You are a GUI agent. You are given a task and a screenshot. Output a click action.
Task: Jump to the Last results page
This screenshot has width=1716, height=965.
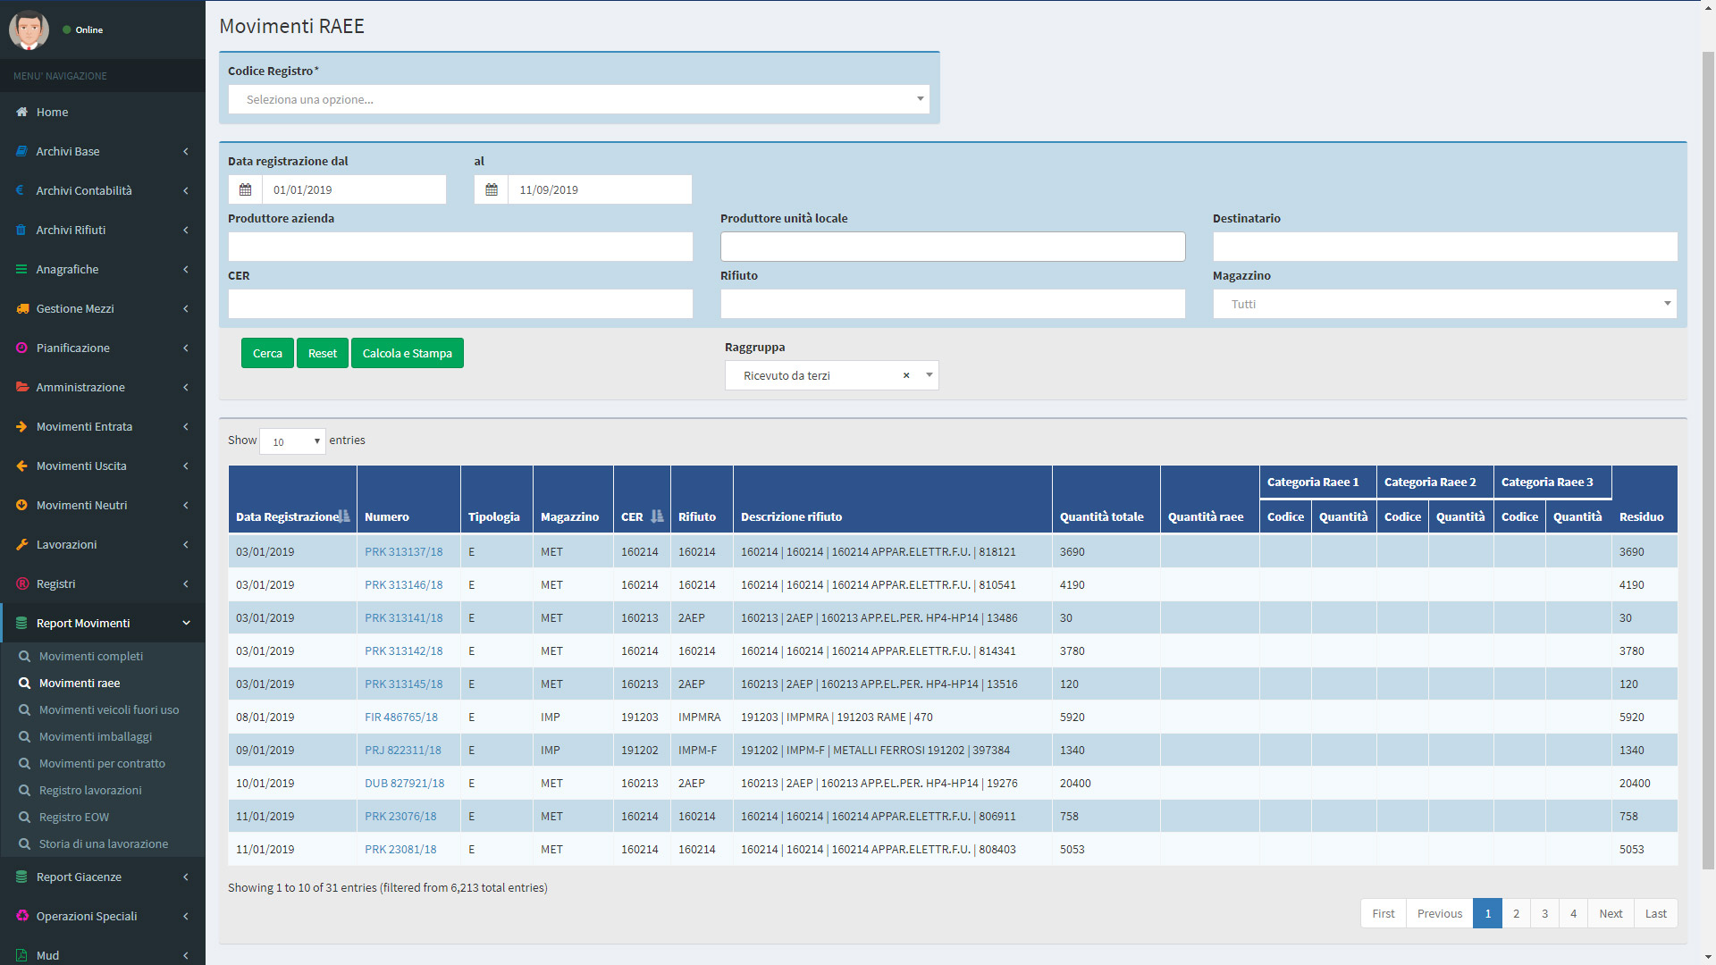tap(1655, 913)
